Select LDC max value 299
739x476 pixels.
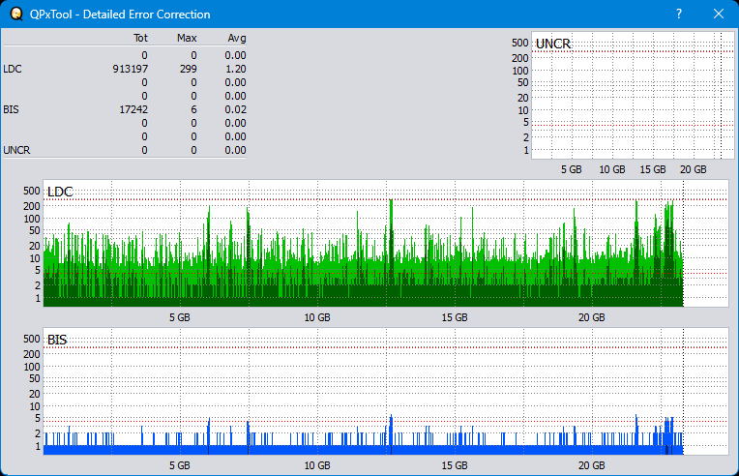coord(188,69)
